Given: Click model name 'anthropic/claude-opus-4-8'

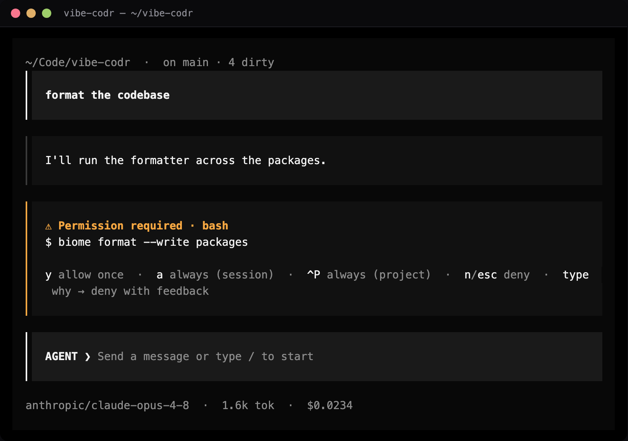Looking at the screenshot, I should (x=107, y=406).
